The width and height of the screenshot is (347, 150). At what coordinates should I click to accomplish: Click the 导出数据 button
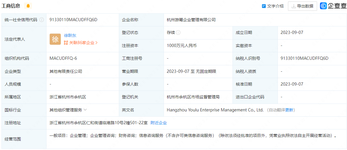[303, 6]
